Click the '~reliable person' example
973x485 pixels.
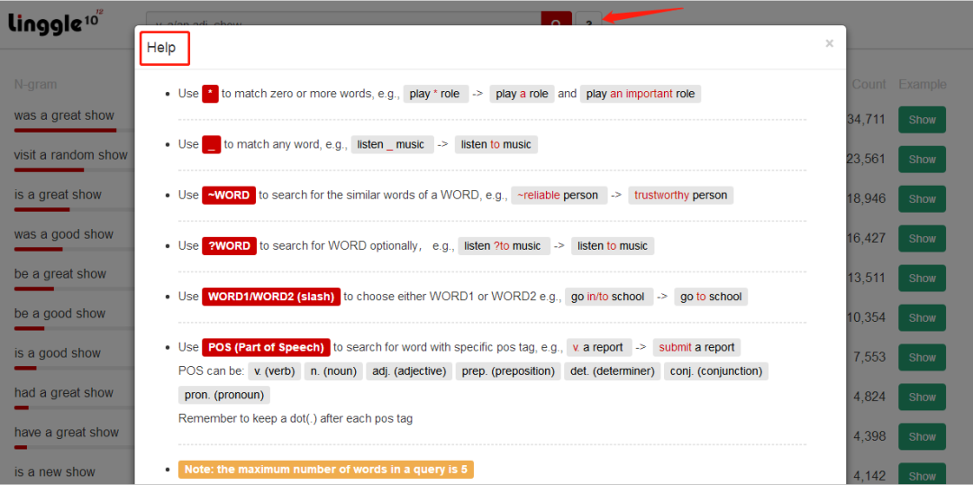click(x=559, y=195)
